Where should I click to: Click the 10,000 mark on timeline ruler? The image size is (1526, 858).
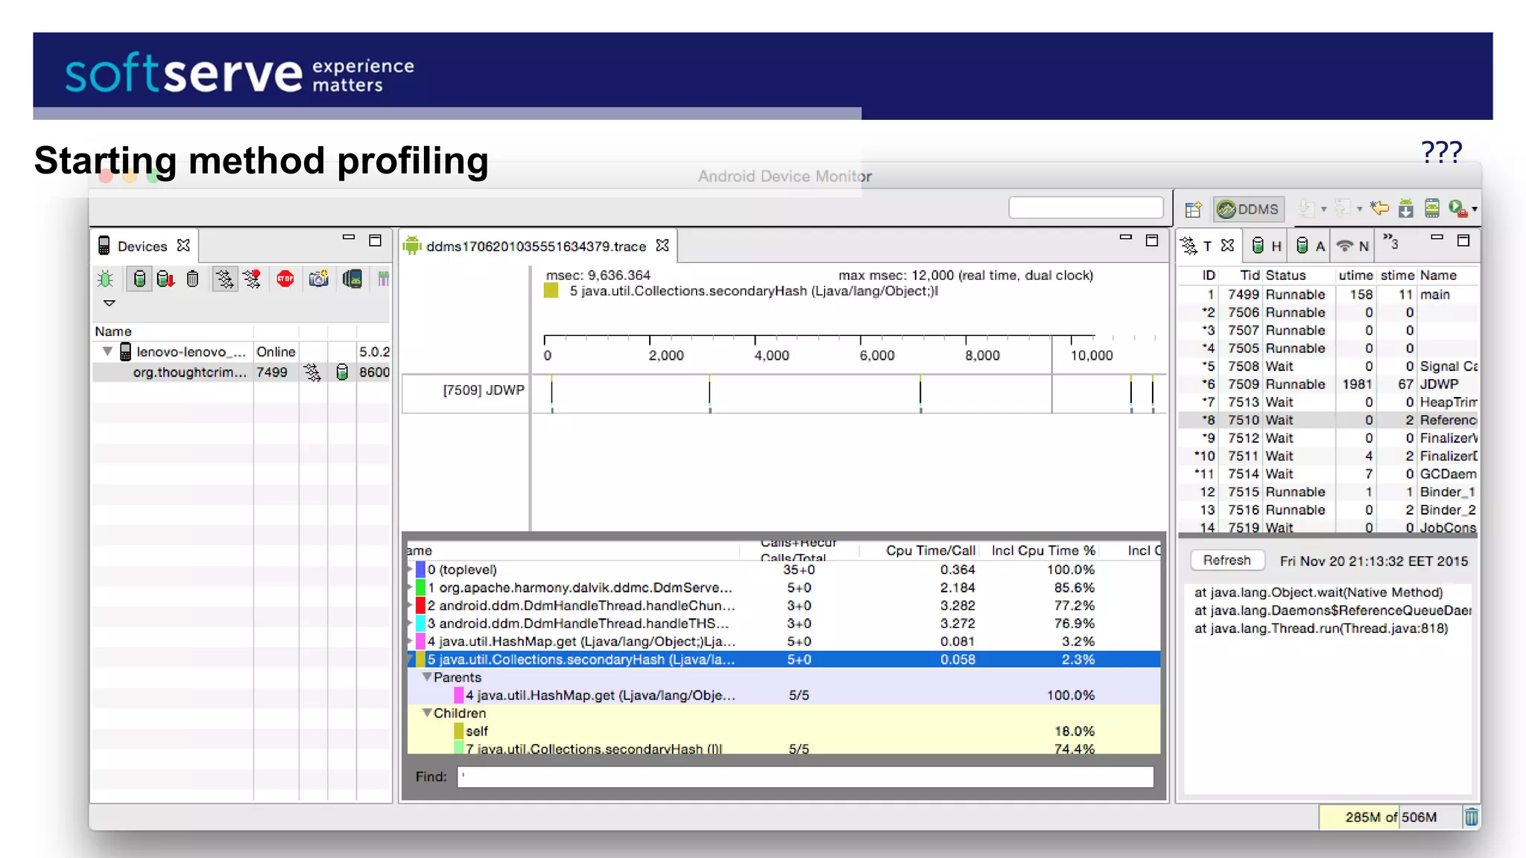1092,356
